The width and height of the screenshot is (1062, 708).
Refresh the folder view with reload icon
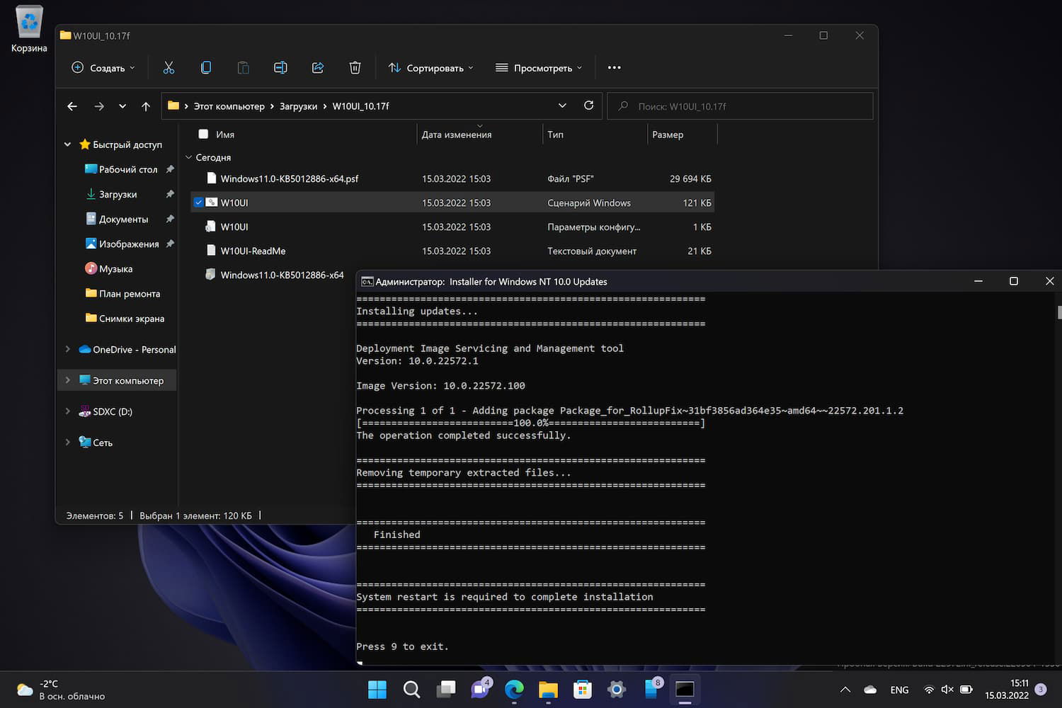(588, 105)
